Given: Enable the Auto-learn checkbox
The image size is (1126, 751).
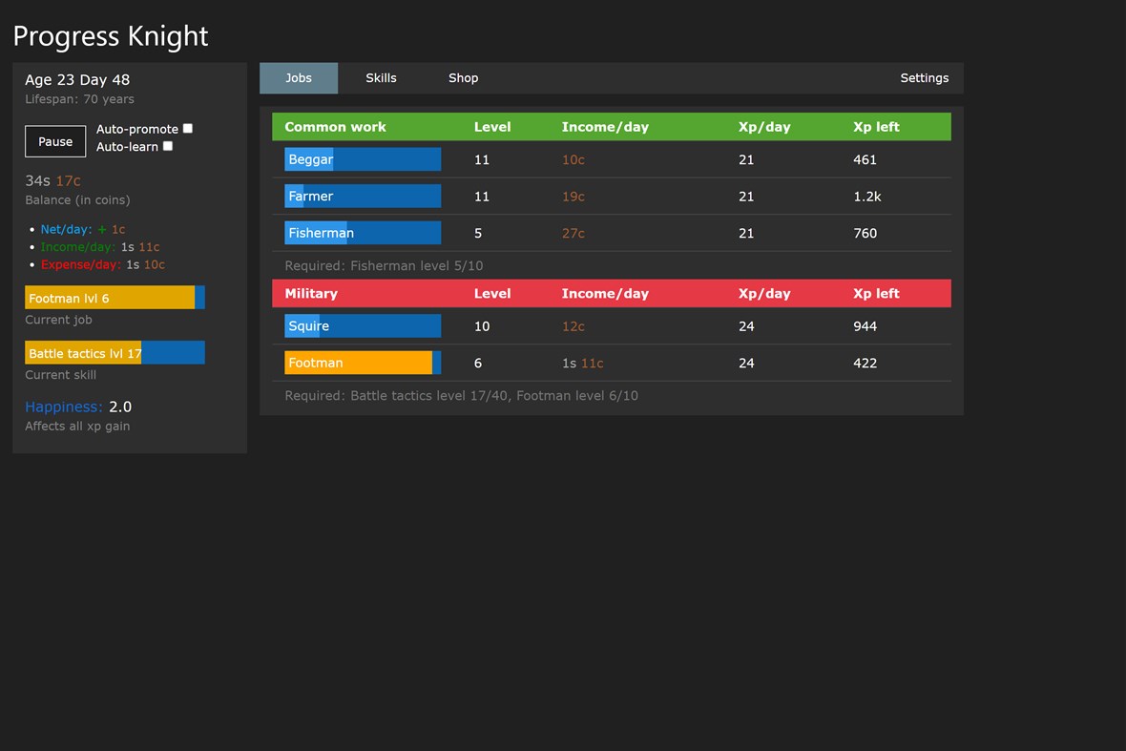Looking at the screenshot, I should pyautogui.click(x=167, y=146).
